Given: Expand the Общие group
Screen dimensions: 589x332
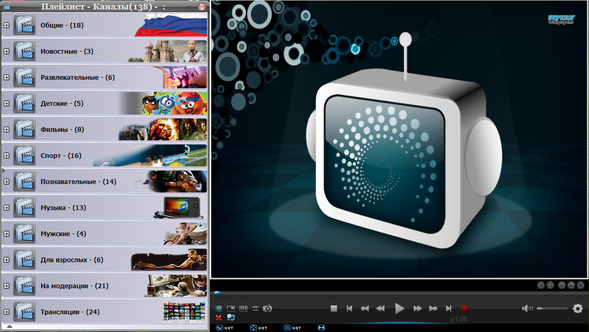Looking at the screenshot, I should 6,25.
